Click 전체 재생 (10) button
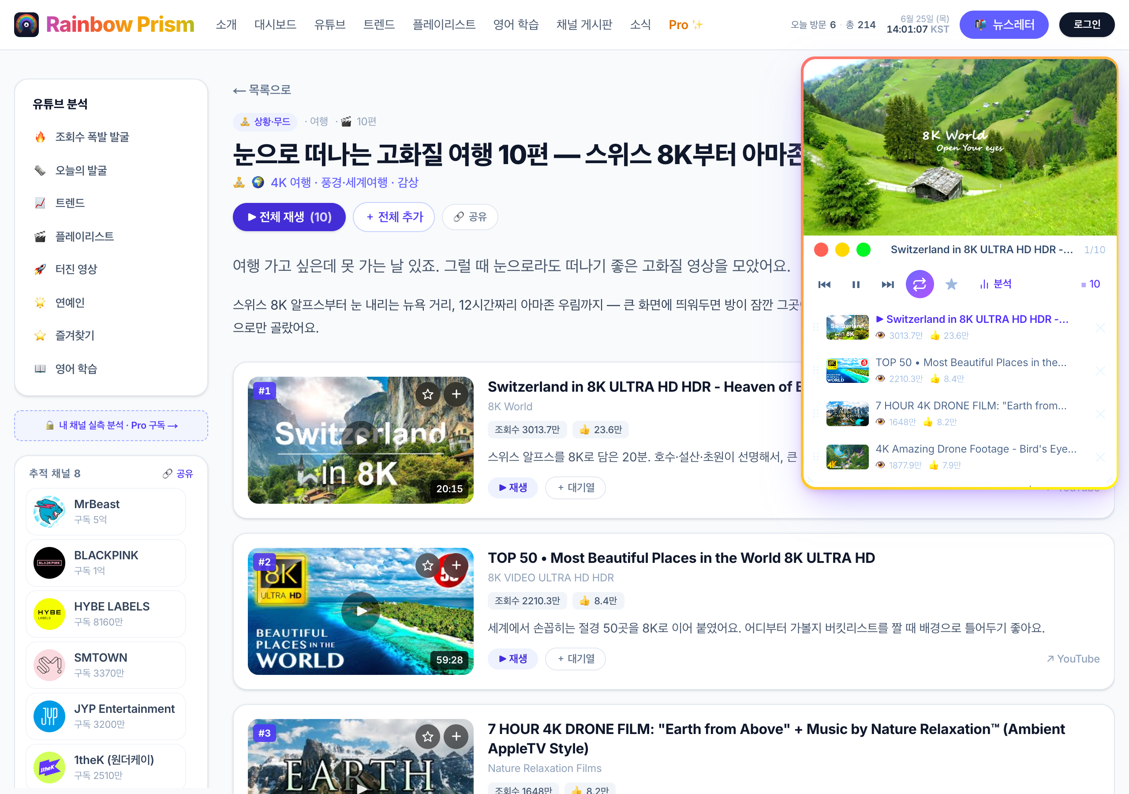This screenshot has height=794, width=1129. coord(289,217)
